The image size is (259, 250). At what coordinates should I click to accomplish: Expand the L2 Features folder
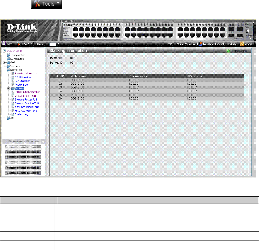pyautogui.click(x=4, y=59)
